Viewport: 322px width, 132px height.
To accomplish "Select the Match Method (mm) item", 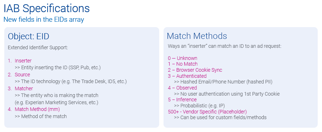I will coord(37,109).
